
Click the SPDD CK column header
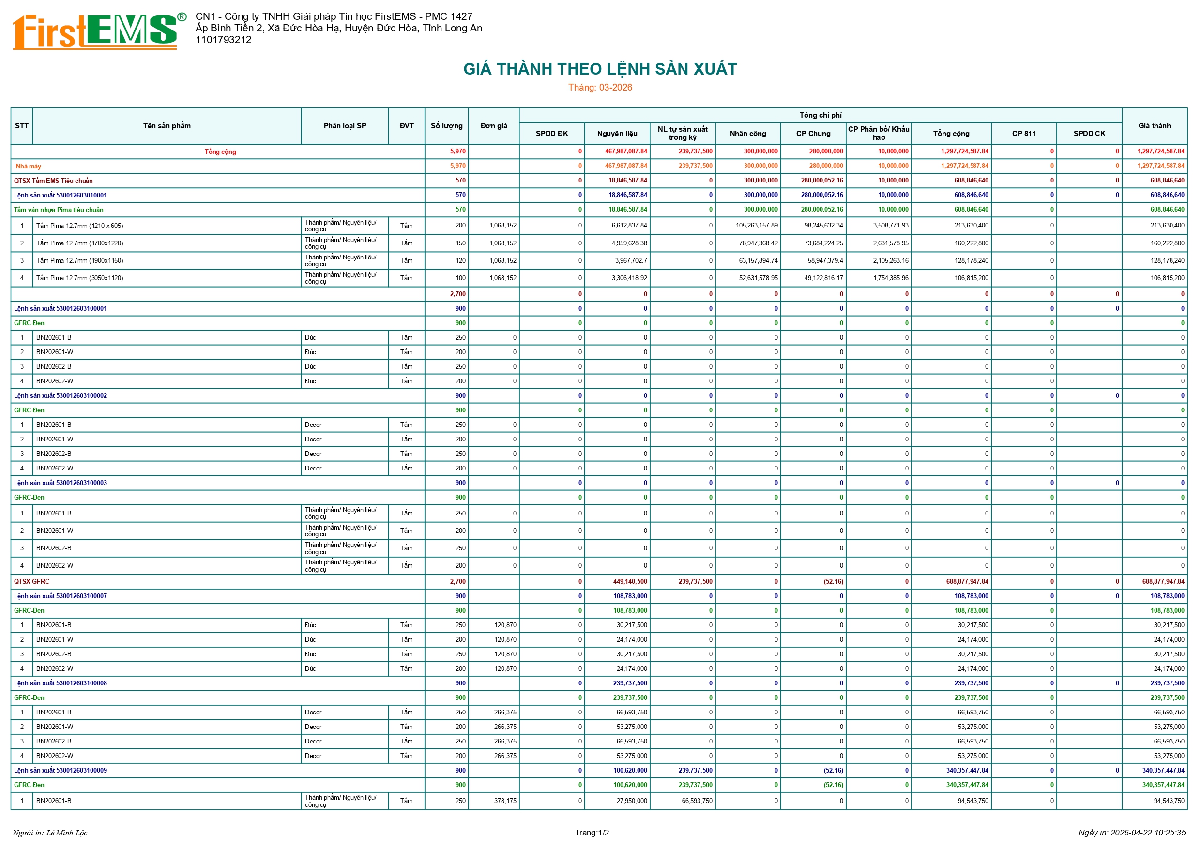click(1089, 134)
